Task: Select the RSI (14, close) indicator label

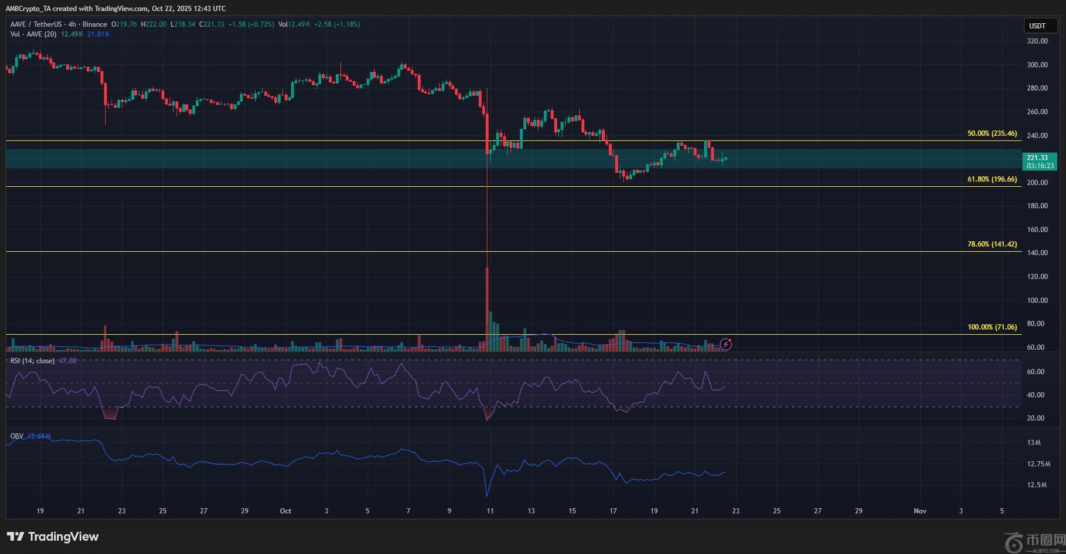Action: click(33, 361)
